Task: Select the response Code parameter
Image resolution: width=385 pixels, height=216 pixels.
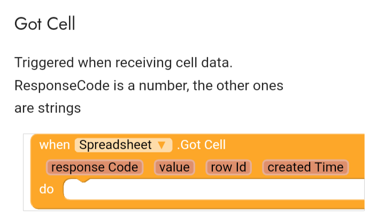Action: 95,167
